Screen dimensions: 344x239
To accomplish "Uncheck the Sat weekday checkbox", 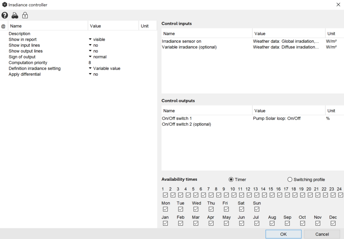I will [242, 209].
